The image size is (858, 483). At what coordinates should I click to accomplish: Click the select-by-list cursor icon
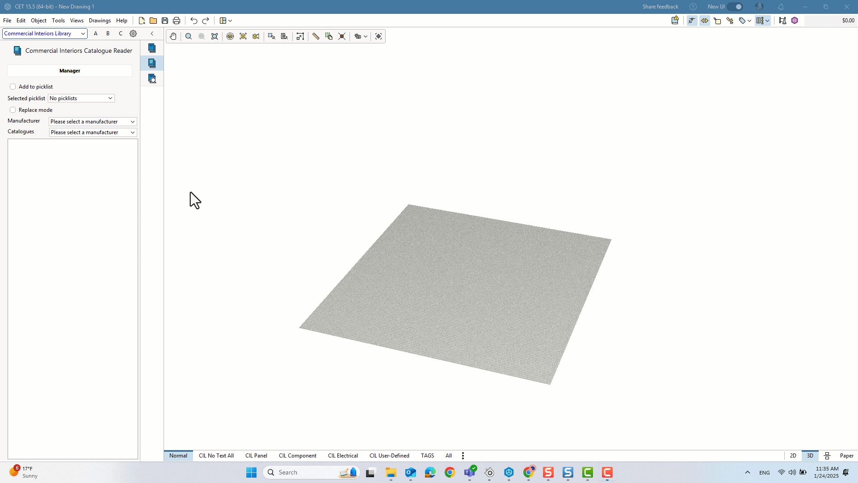(x=284, y=36)
